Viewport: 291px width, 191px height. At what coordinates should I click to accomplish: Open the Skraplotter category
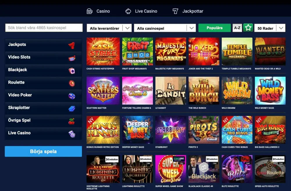[43, 108]
